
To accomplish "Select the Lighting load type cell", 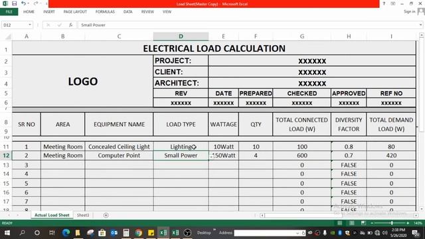I will 181,147.
